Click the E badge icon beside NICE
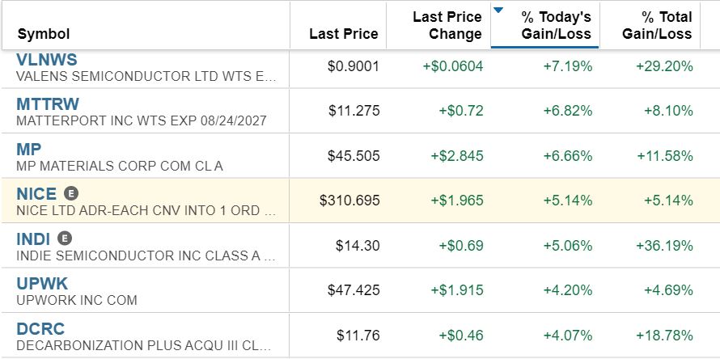 71,194
